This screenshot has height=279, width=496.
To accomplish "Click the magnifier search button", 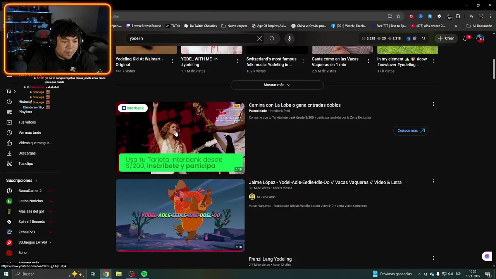I will click(x=272, y=38).
